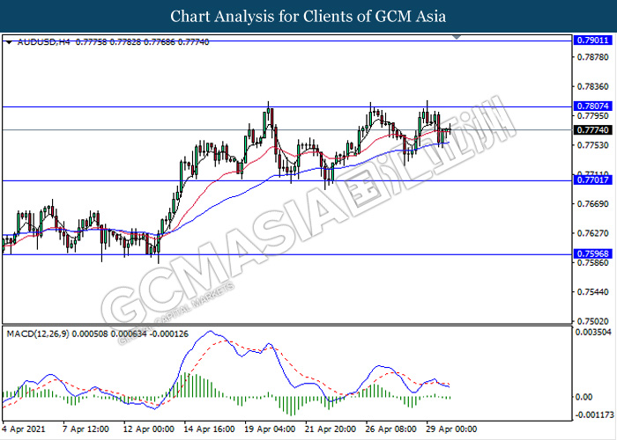
Task: Click the 0.77740 current price label
Action: click(x=591, y=129)
